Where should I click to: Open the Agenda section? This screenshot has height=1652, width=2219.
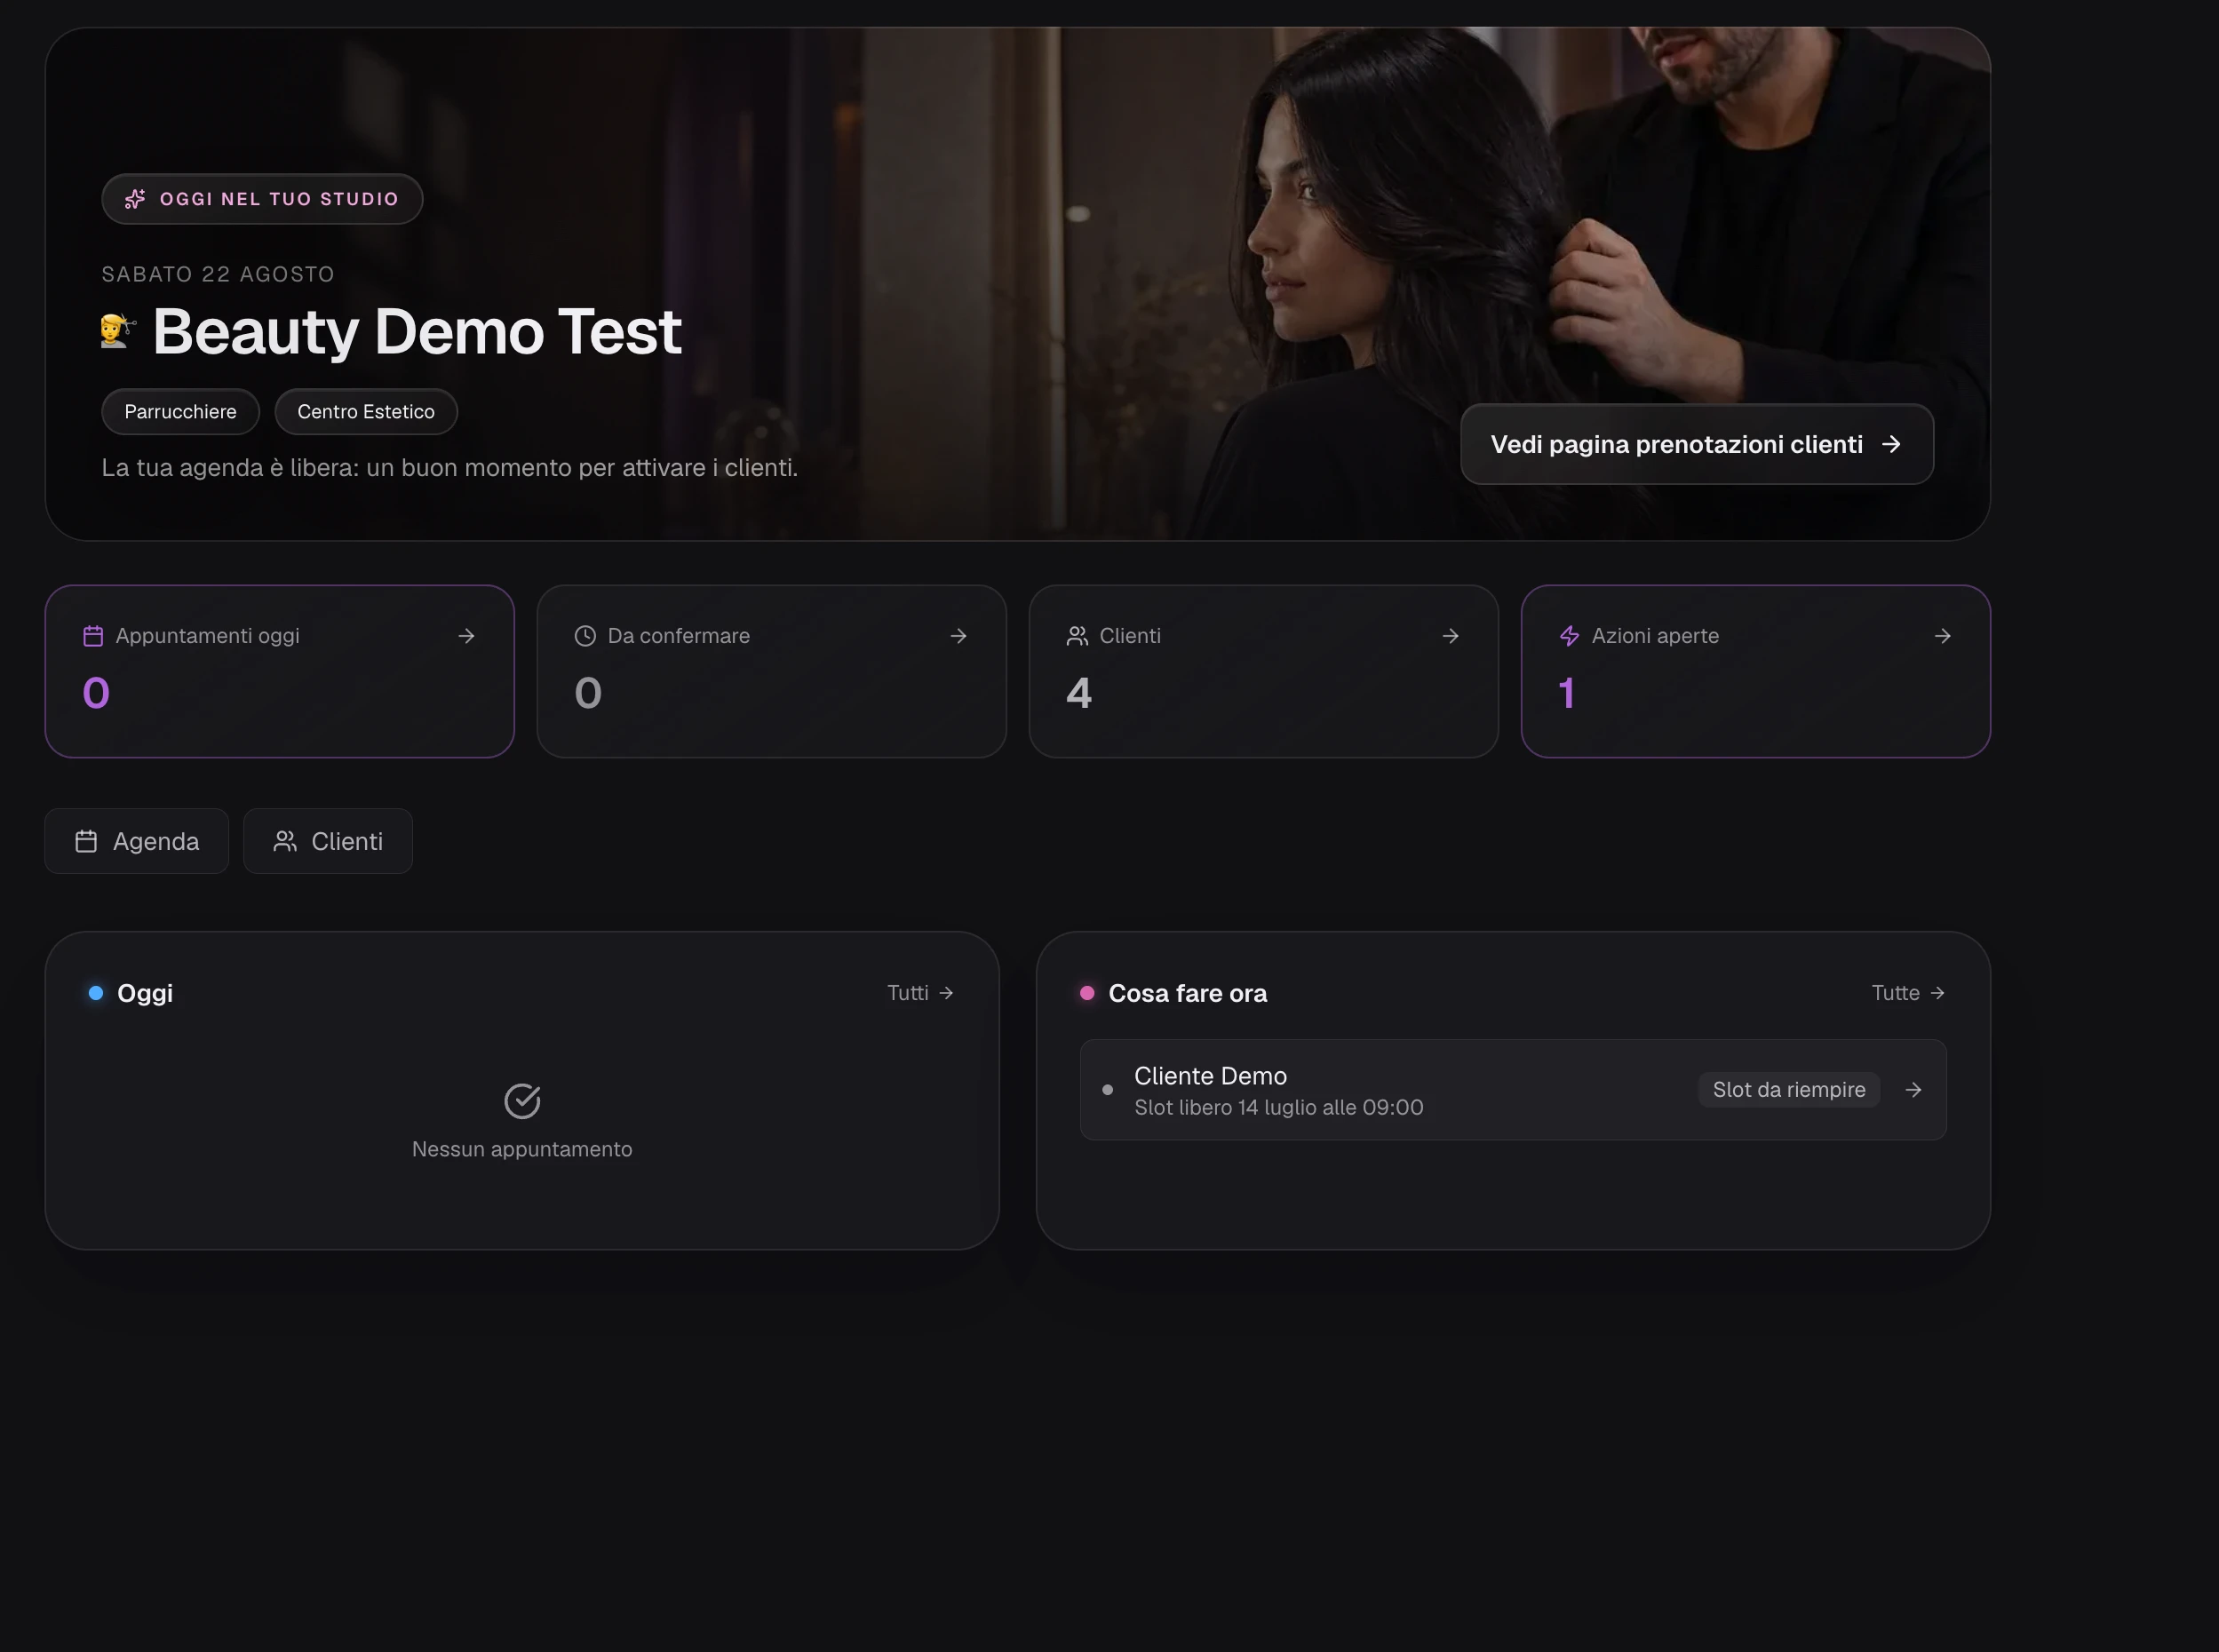pyautogui.click(x=137, y=841)
